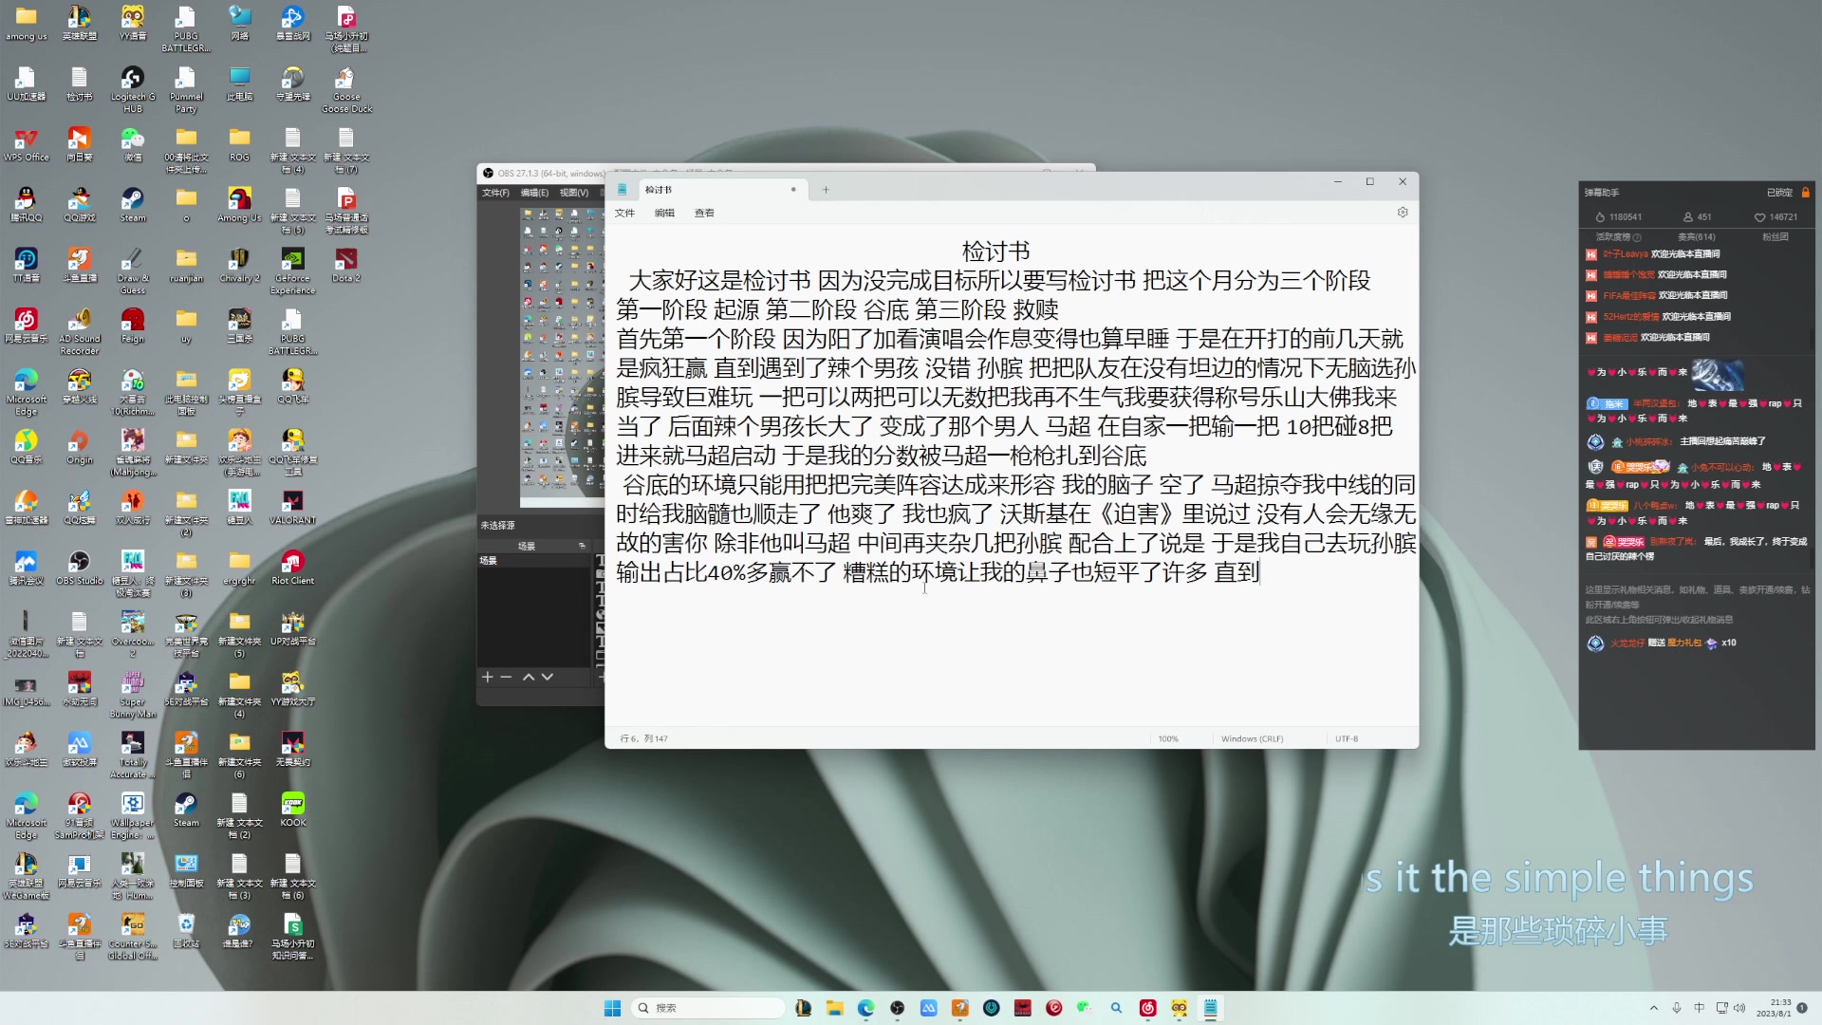Click the unsaved dot on 检讨书 tab
The height and width of the screenshot is (1025, 1822).
tap(793, 190)
